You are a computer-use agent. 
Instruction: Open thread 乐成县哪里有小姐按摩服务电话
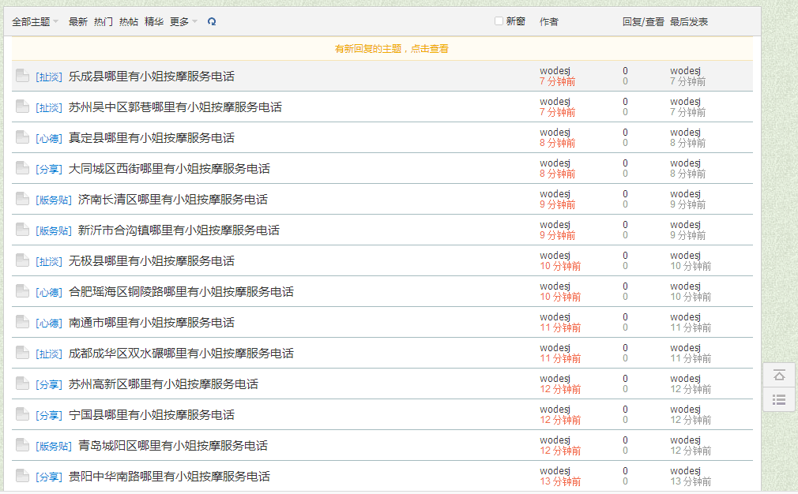152,77
